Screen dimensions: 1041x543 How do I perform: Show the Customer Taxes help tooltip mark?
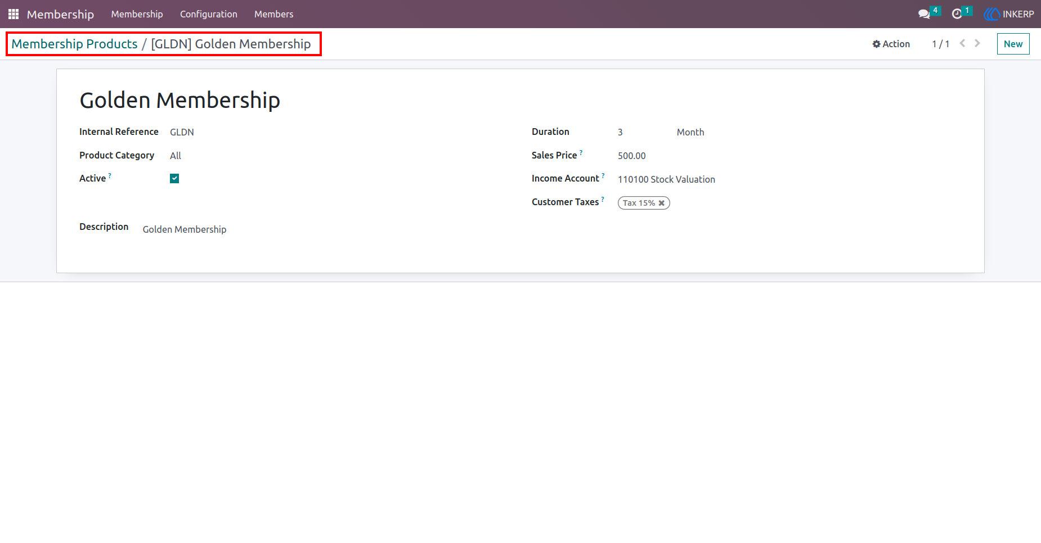(603, 199)
